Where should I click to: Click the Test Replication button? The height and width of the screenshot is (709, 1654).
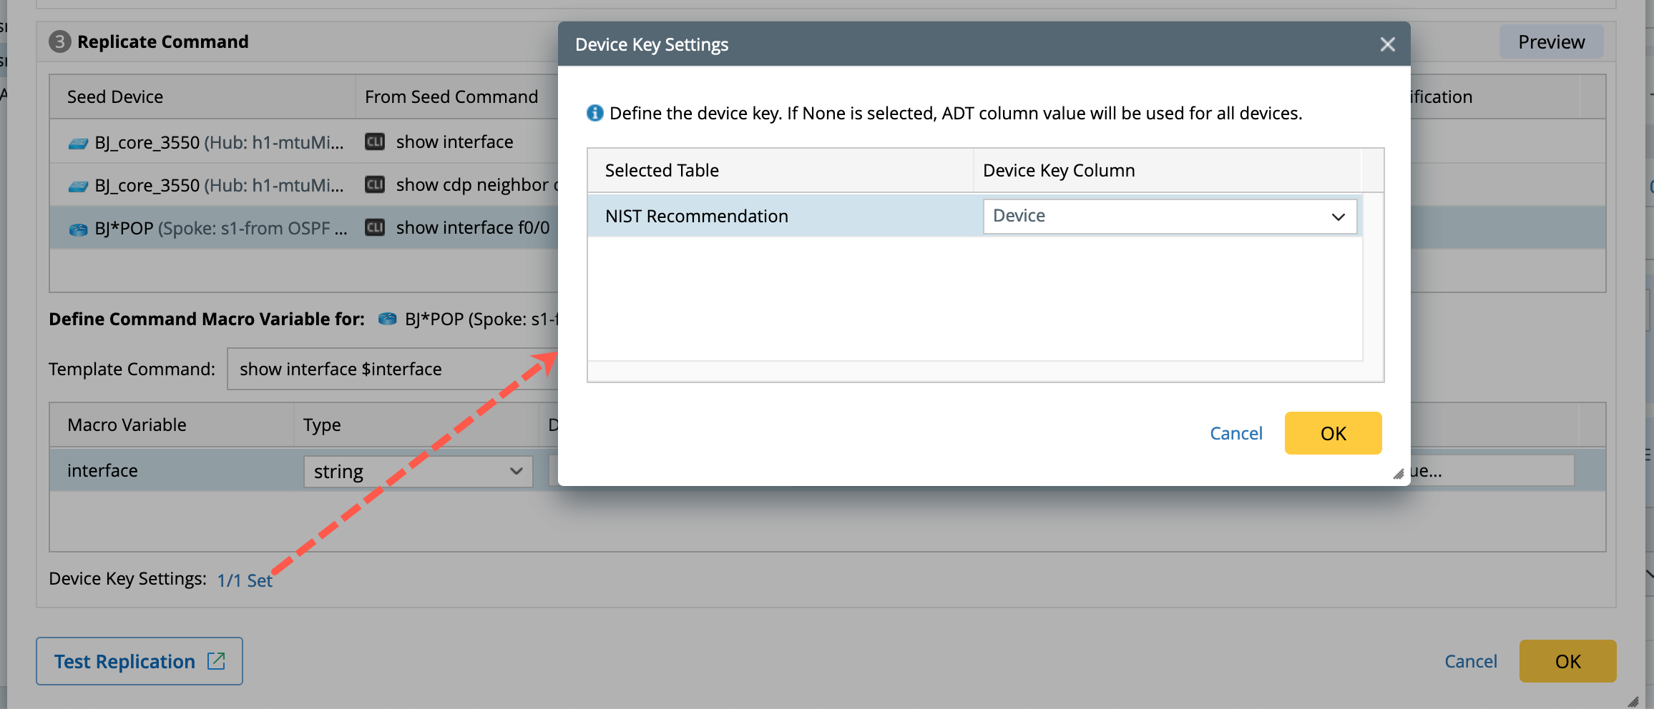pos(125,661)
